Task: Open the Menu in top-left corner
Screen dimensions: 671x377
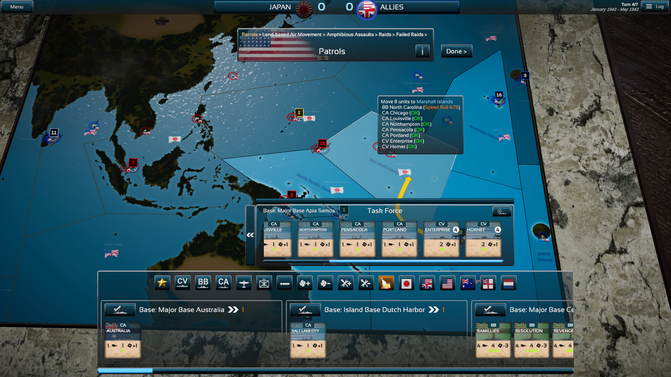Action: 16,6
